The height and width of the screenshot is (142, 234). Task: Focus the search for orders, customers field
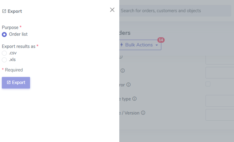click(173, 11)
